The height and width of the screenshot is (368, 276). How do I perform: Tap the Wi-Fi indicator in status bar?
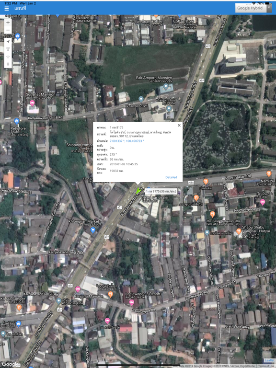(253, 3)
